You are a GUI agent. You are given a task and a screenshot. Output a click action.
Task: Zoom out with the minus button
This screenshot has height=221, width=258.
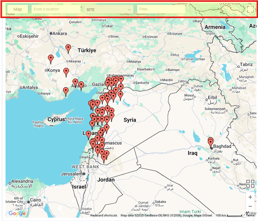point(250,206)
